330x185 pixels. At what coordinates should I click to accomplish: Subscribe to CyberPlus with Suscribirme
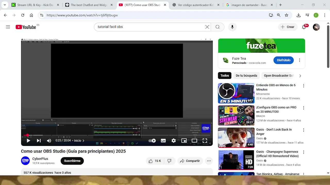(72, 161)
